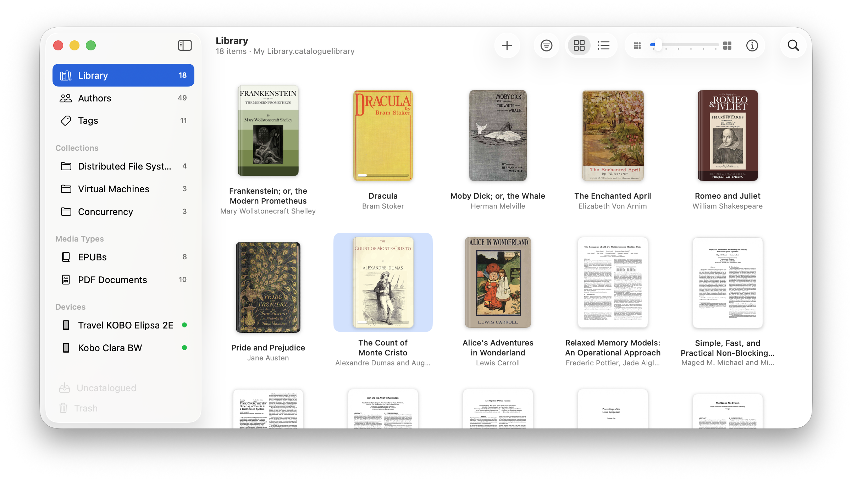Open the filter options button
852x481 pixels.
click(546, 45)
